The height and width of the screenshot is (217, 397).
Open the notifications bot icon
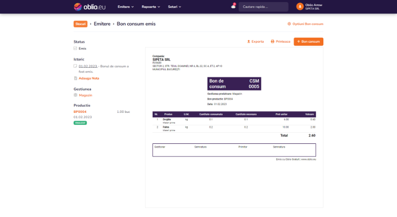pyautogui.click(x=233, y=7)
